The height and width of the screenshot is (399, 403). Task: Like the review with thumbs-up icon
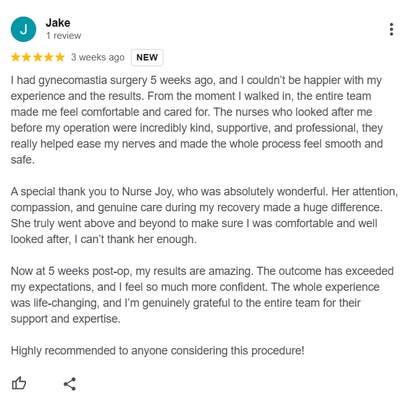(x=20, y=383)
